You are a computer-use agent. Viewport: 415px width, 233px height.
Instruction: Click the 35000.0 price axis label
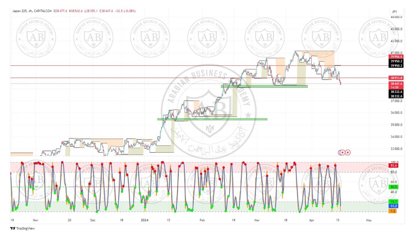[x=396, y=125]
